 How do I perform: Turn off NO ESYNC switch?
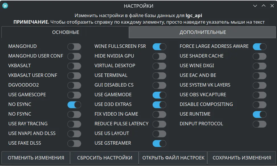click(74, 105)
